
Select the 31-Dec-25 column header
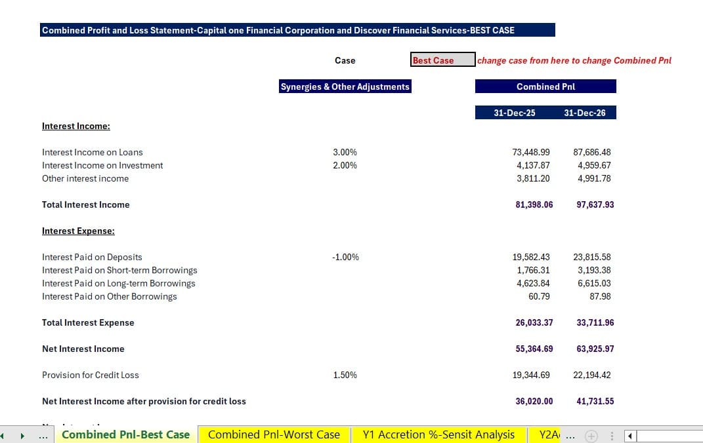(x=514, y=113)
